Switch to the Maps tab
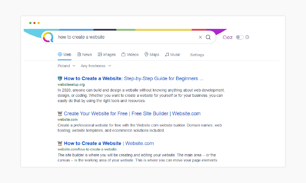This screenshot has width=306, height=183. tap(152, 54)
